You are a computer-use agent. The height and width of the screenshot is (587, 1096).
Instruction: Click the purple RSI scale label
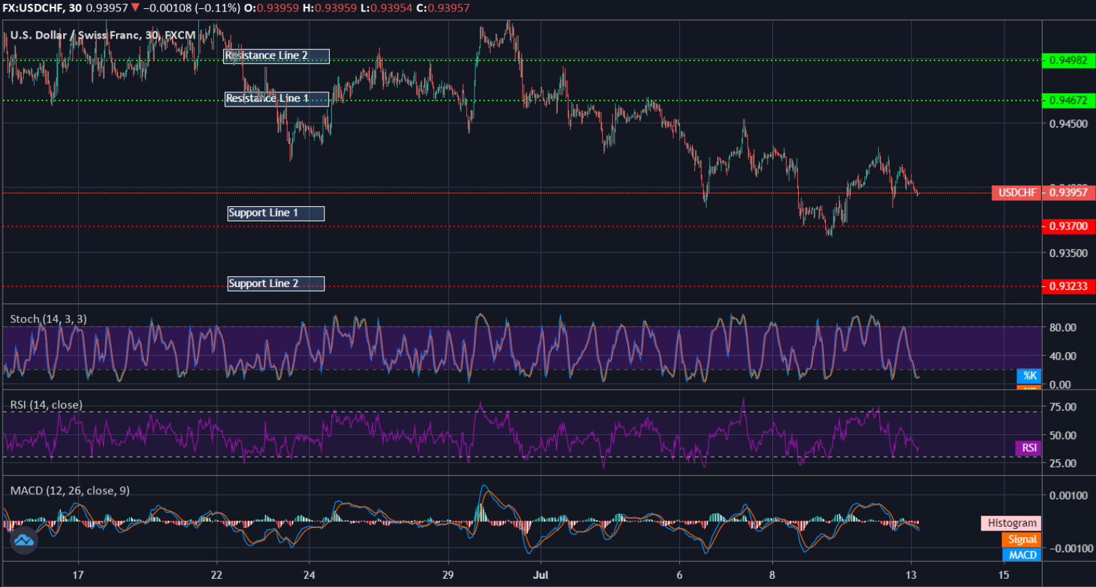(x=1028, y=448)
